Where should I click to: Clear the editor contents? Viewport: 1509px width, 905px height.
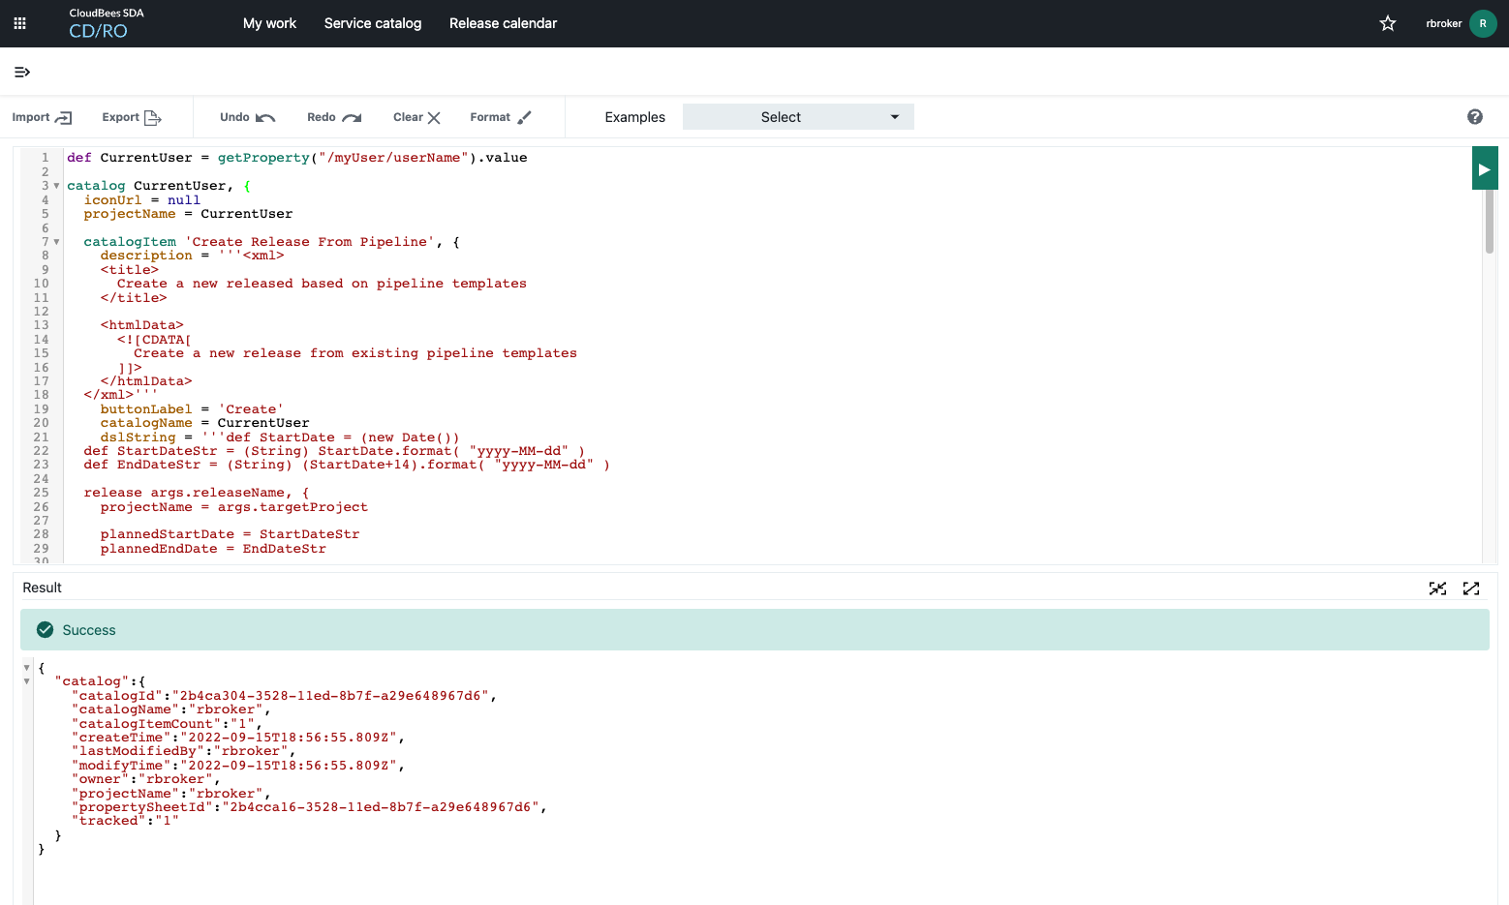click(415, 116)
